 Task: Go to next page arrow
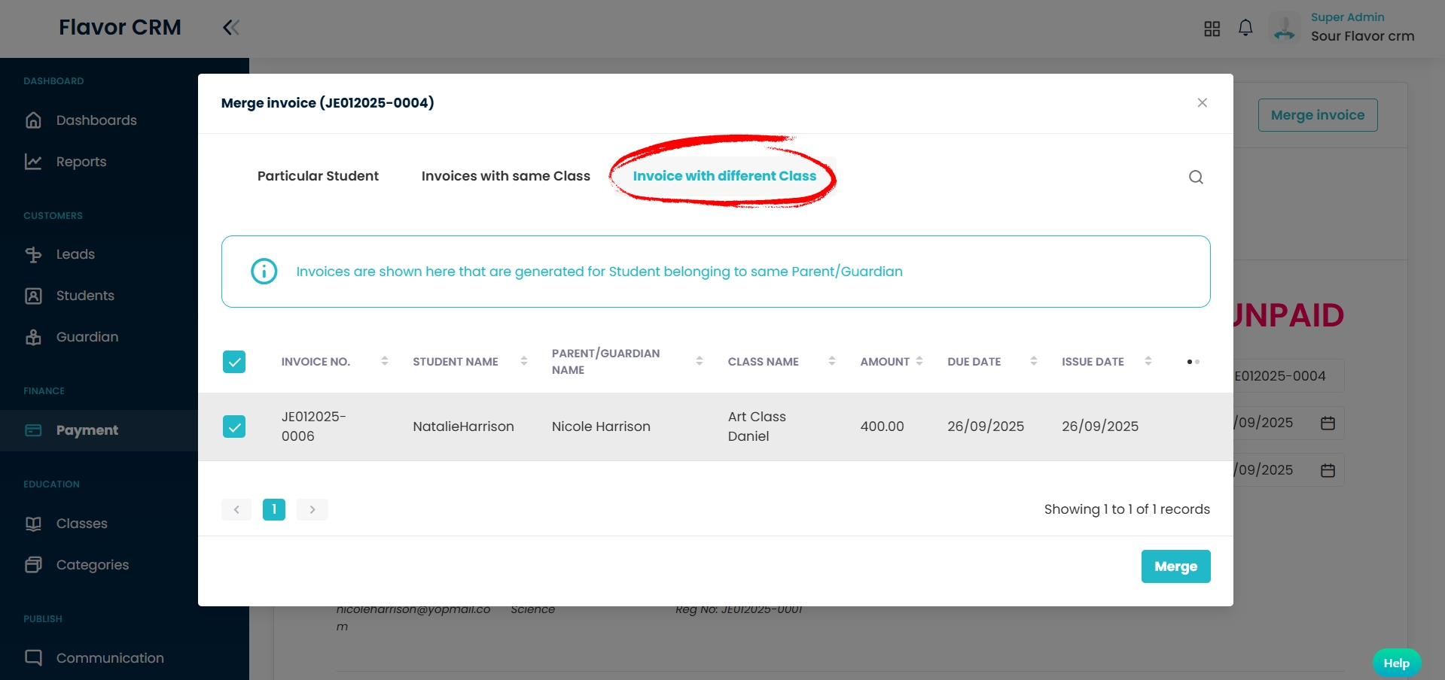point(312,509)
